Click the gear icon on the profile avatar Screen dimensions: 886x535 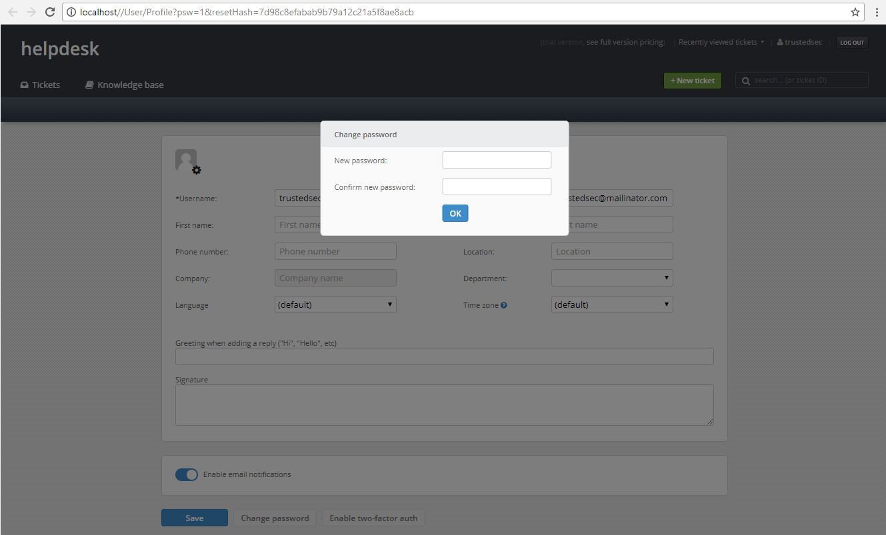click(197, 171)
